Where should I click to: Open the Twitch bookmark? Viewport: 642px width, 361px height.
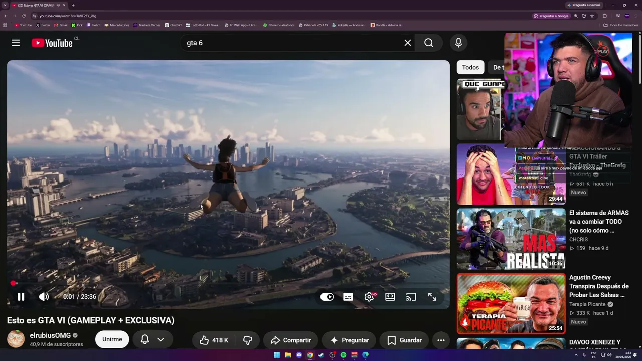(x=94, y=25)
